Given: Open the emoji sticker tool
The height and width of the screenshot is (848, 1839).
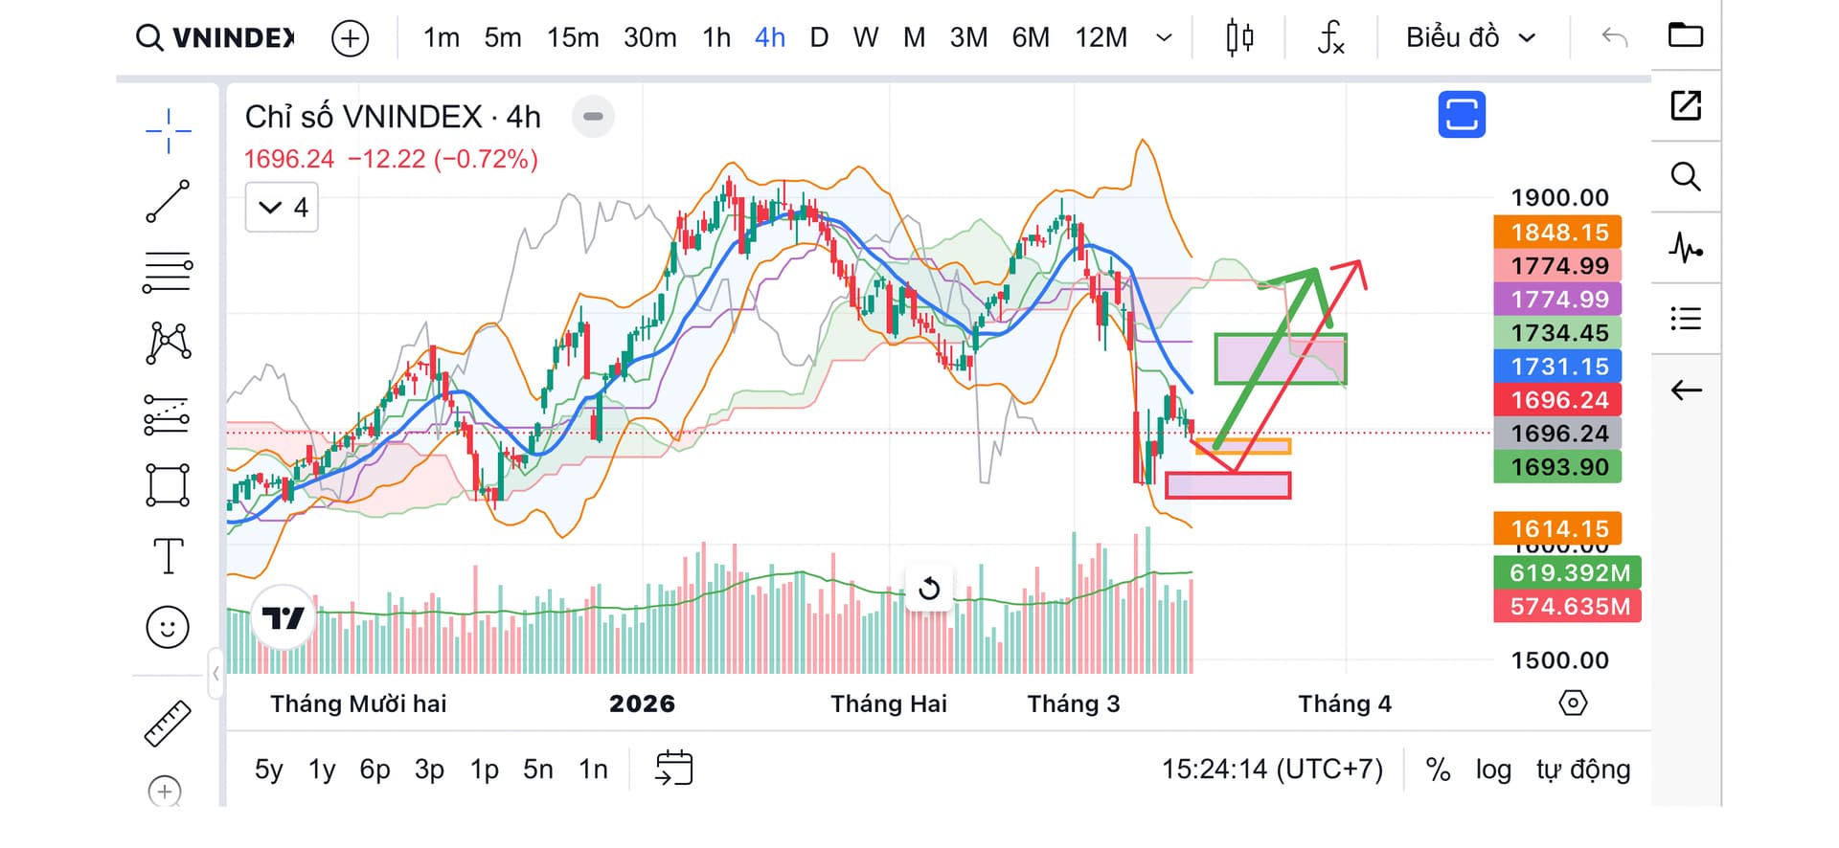Looking at the screenshot, I should click(x=168, y=628).
